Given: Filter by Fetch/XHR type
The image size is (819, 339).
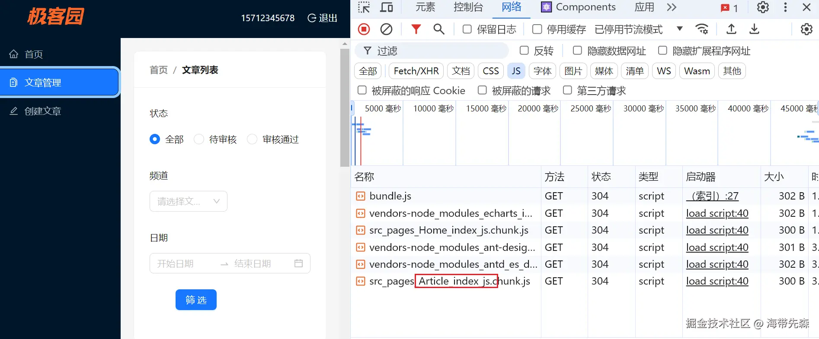Looking at the screenshot, I should coord(416,71).
